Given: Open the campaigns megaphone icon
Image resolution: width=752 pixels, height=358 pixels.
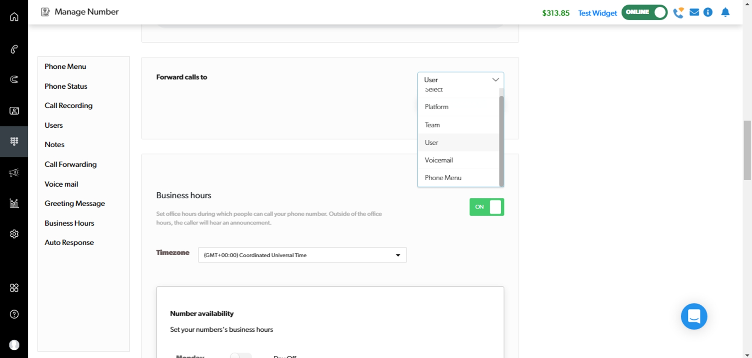Looking at the screenshot, I should coord(14,172).
